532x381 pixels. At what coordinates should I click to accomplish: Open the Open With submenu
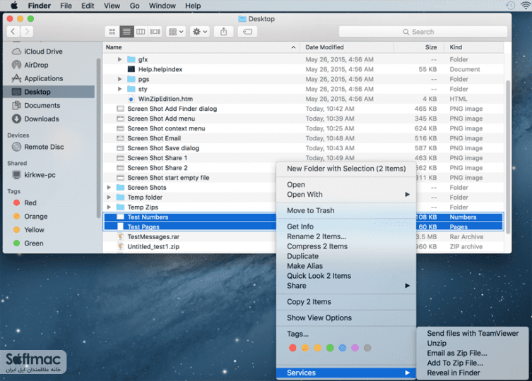point(346,195)
